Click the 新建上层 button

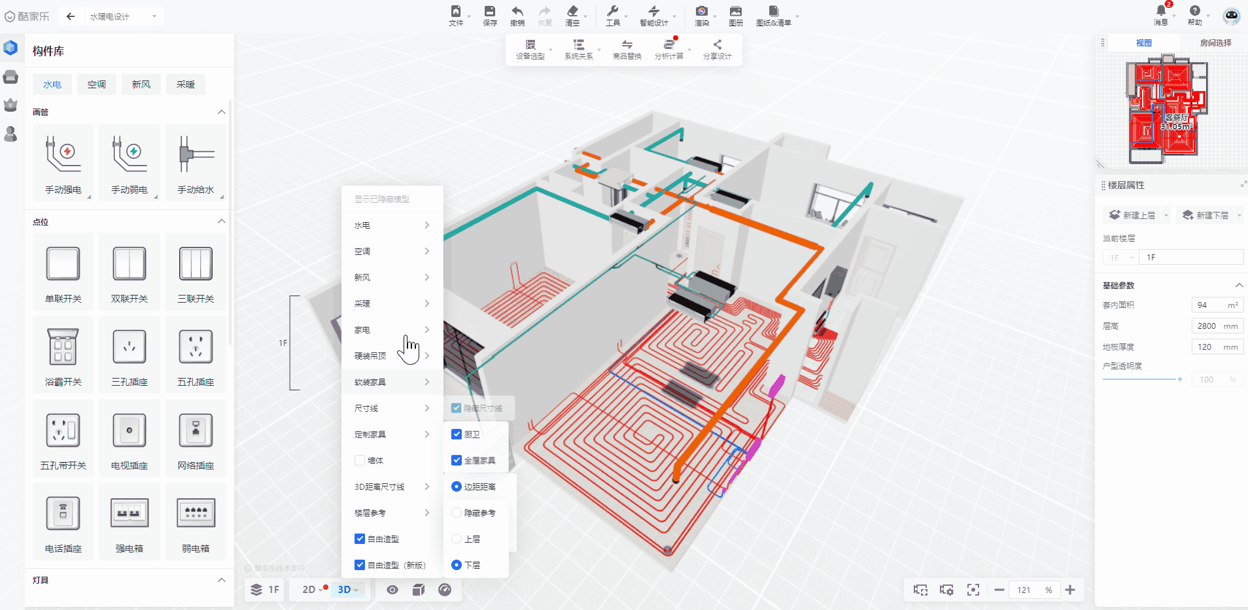click(x=1133, y=215)
